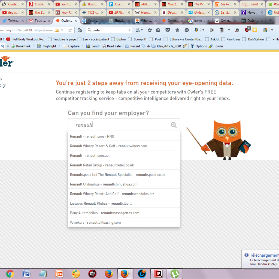
Task: Expand the Highlight dropdown arrow
Action: pos(59,46)
